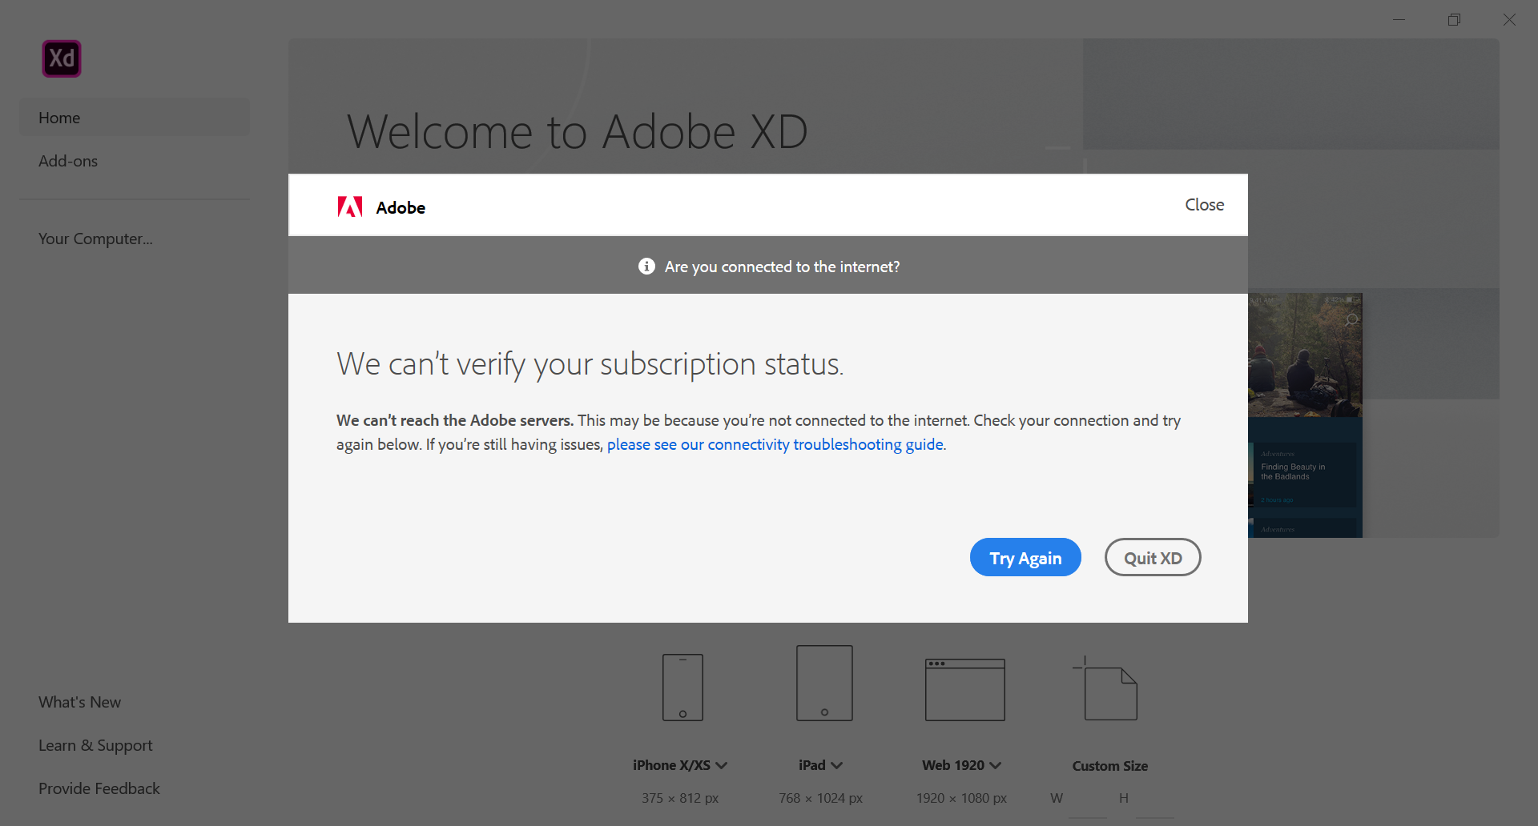This screenshot has width=1538, height=826.
Task: Minimize the Adobe XD window
Action: (1399, 19)
